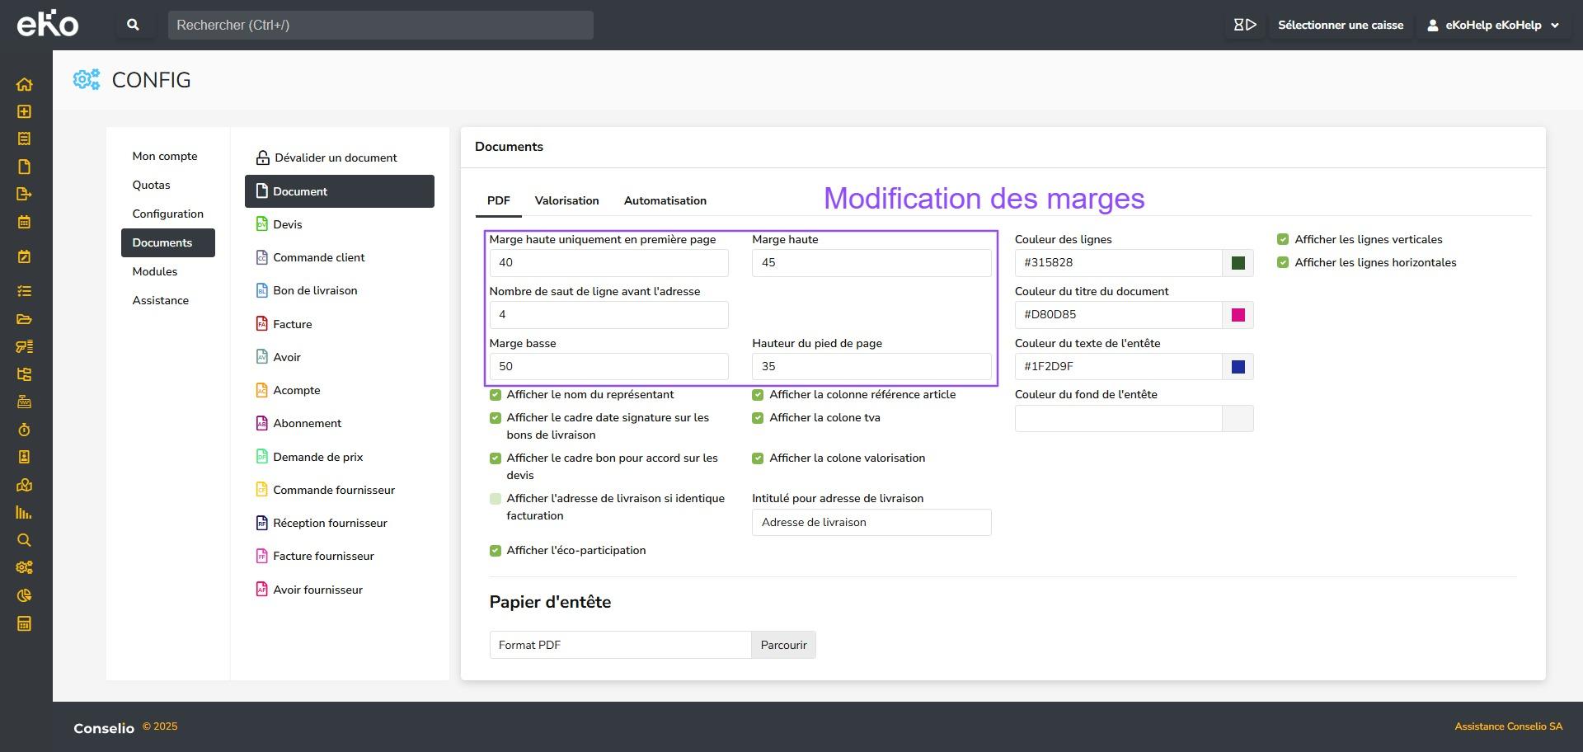Screen dimensions: 1583x752
Task: Click the pink document title color swatch
Action: (1238, 315)
